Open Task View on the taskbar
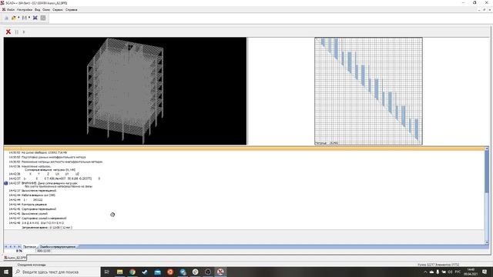The width and height of the screenshot is (493, 277). click(x=106, y=272)
